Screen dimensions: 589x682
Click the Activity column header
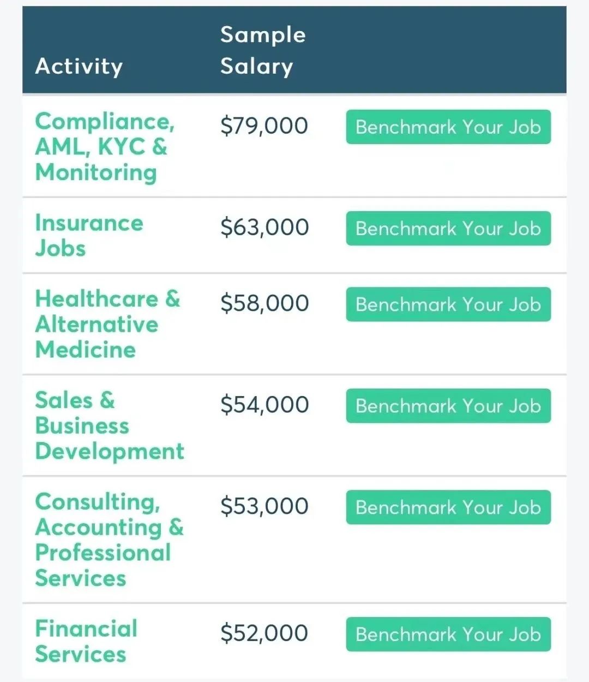(x=79, y=66)
